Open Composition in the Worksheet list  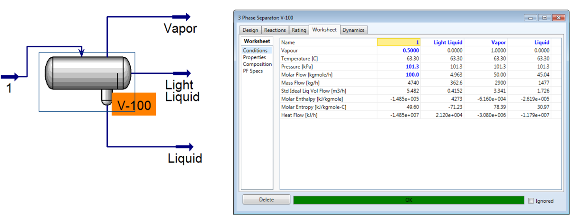[x=257, y=64]
